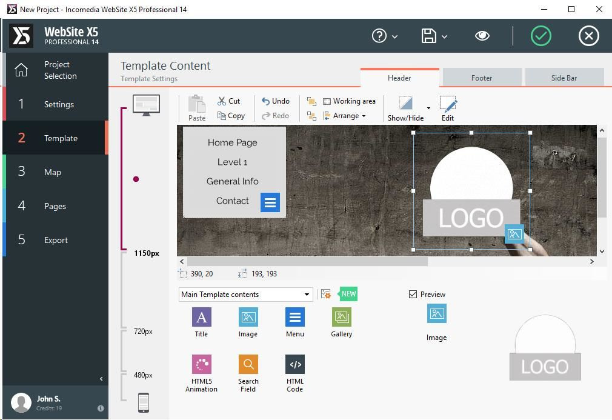612x420 pixels.
Task: Switch to the Side Bar tab
Action: coord(564,78)
